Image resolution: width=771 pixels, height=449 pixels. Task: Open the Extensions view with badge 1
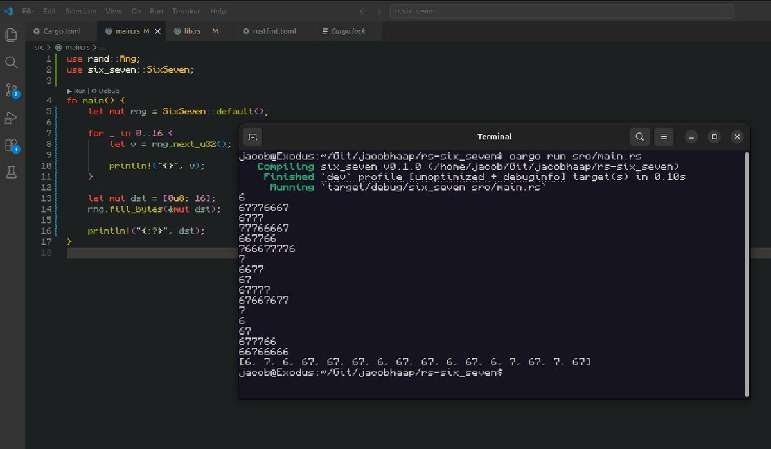(12, 146)
